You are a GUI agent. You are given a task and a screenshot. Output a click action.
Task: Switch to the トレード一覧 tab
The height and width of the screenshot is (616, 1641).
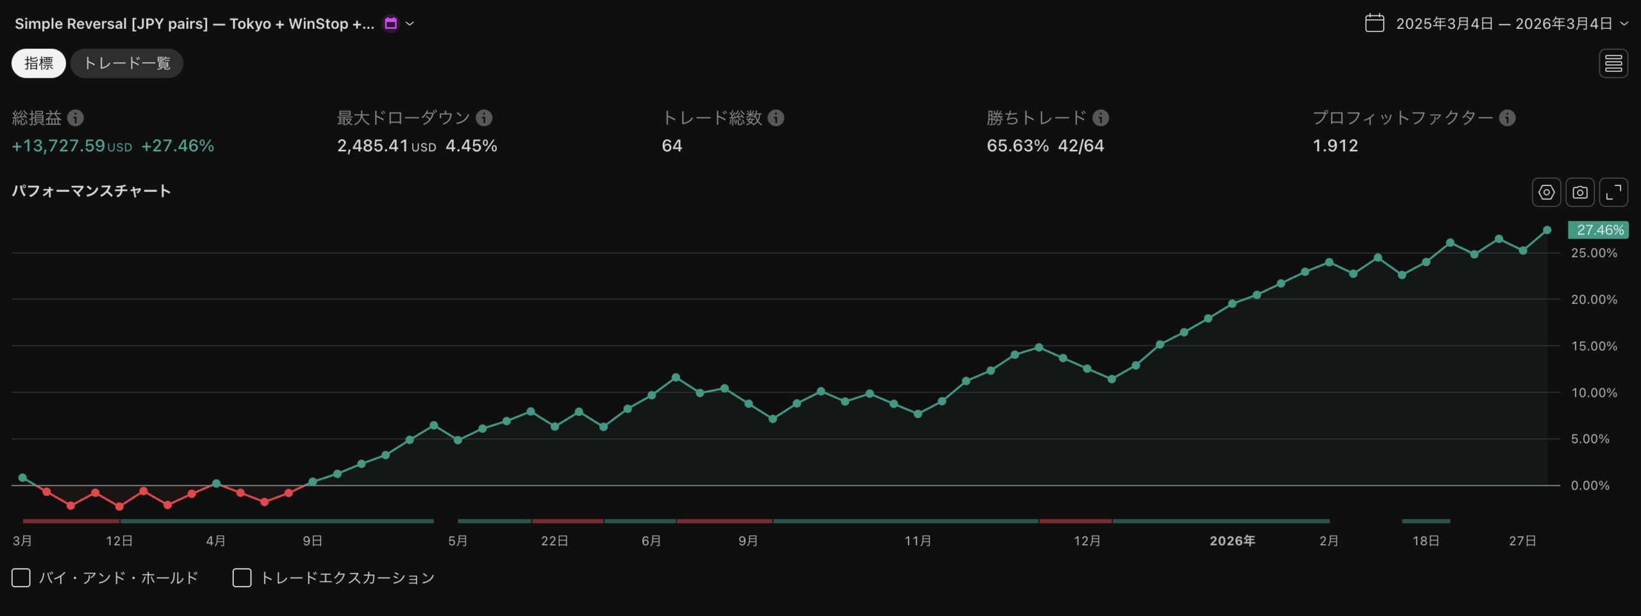point(126,63)
